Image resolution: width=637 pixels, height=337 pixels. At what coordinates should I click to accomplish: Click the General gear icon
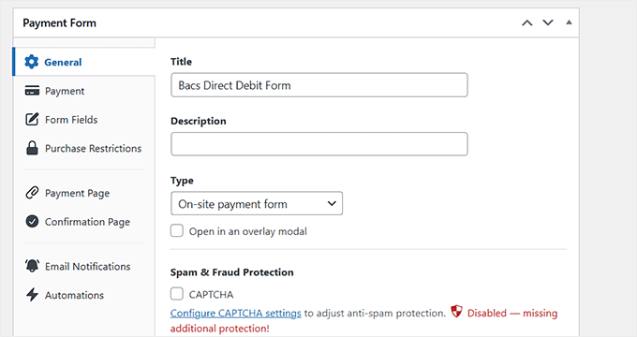(x=31, y=62)
